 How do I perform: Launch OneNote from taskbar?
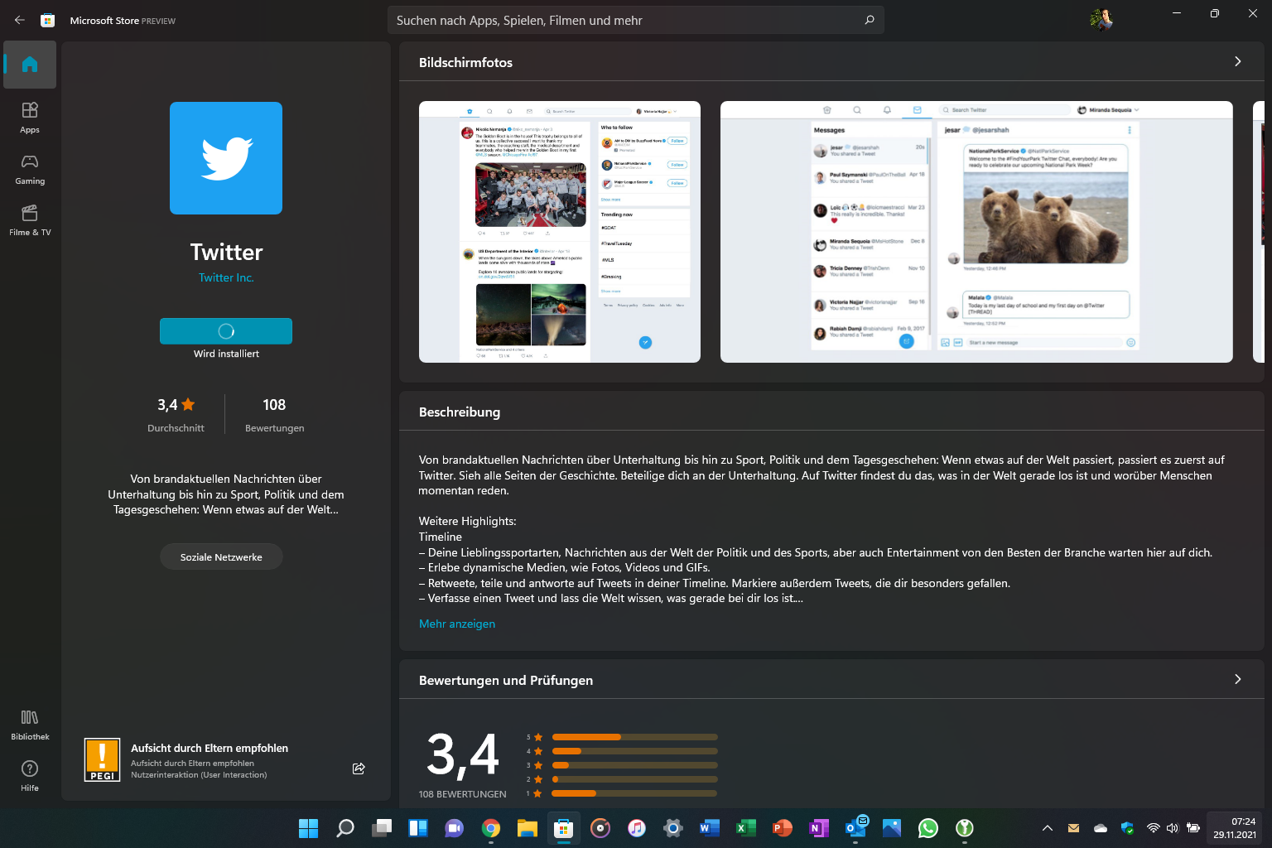coord(819,828)
